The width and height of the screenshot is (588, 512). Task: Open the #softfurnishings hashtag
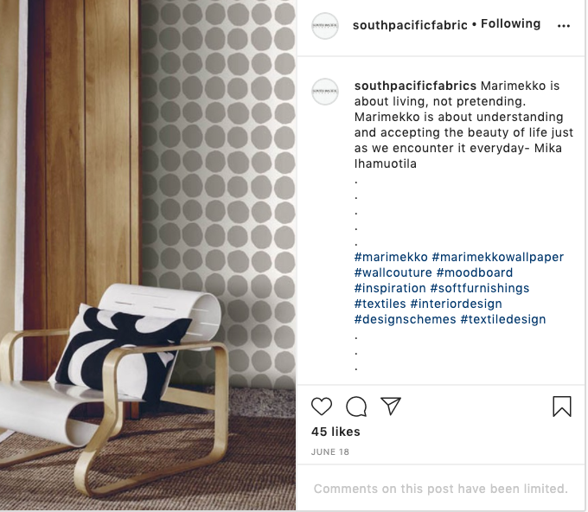coord(480,288)
